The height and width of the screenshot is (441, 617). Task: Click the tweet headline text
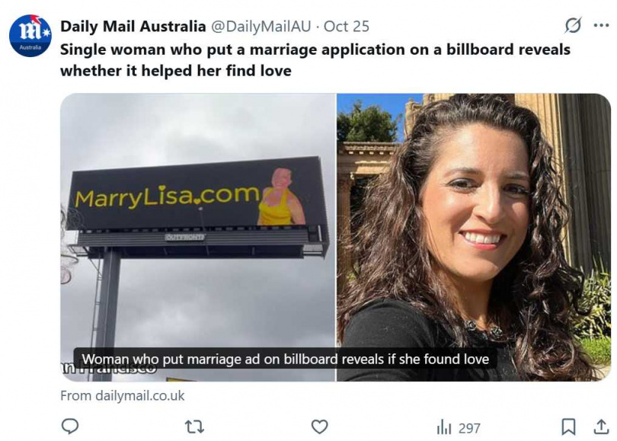(315, 60)
